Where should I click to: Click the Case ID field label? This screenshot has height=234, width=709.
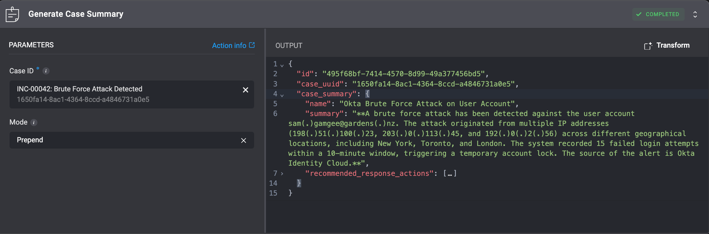tap(21, 71)
